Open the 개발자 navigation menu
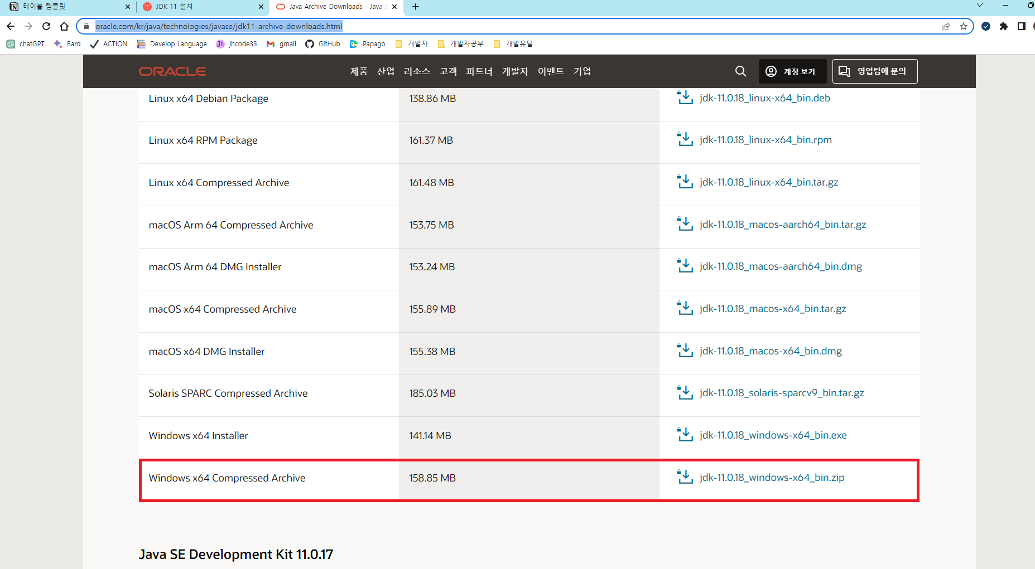This screenshot has width=1035, height=569. (x=515, y=71)
